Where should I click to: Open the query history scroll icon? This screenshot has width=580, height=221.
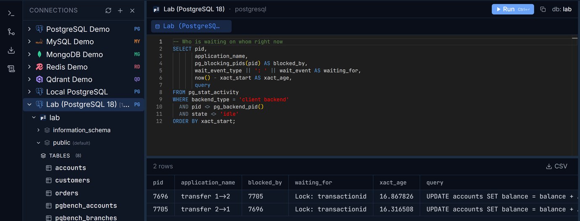[x=11, y=69]
